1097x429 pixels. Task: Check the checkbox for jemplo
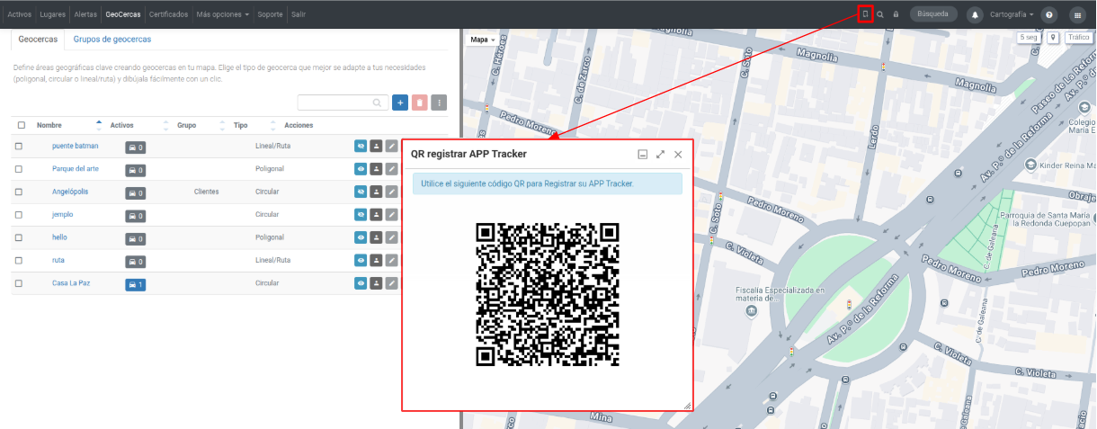point(18,214)
